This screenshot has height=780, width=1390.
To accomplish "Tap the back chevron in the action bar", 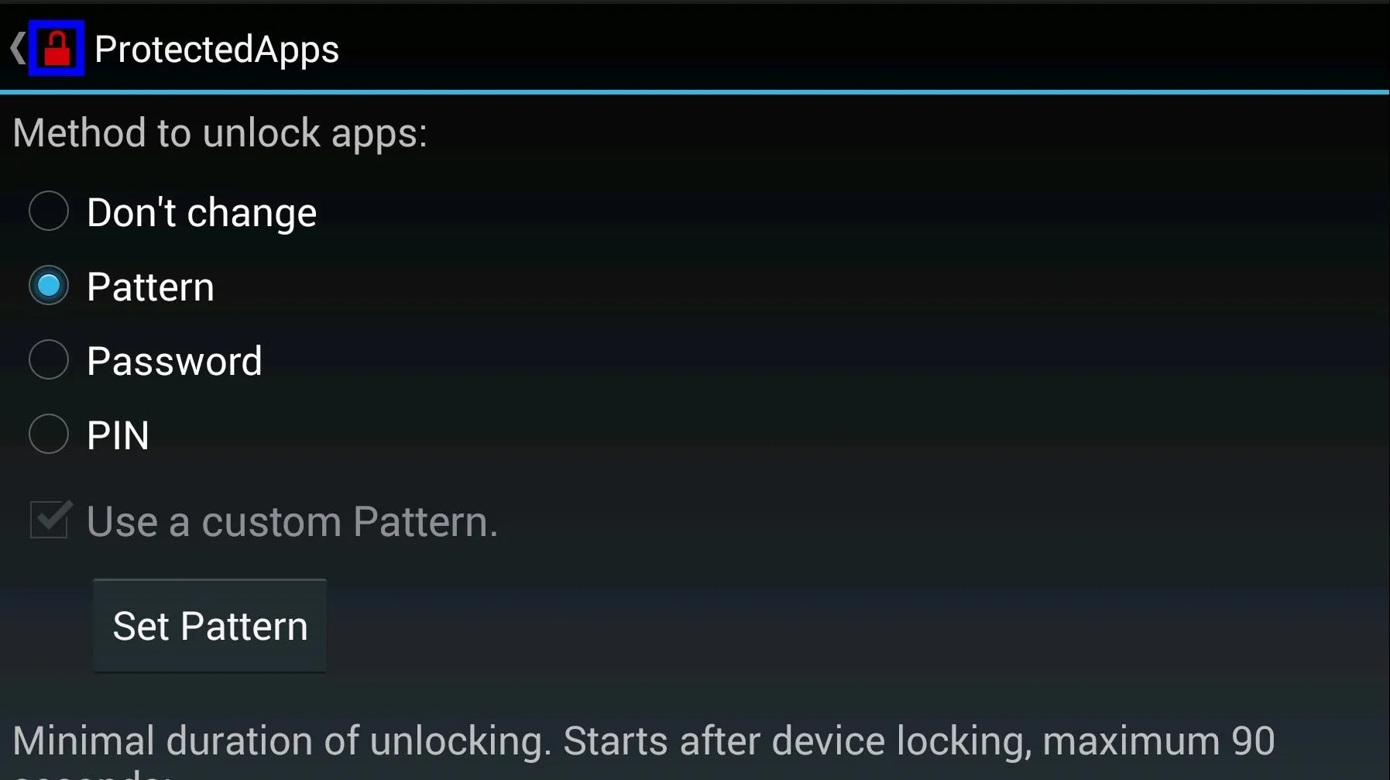I will coord(18,48).
